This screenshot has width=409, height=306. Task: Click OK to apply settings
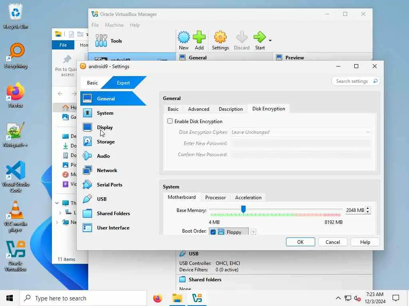tap(300, 242)
